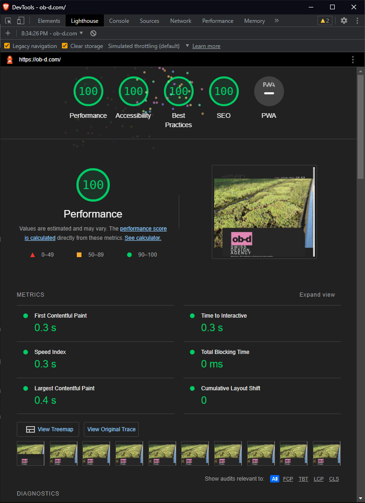
Task: Open the Console tab
Action: [119, 21]
